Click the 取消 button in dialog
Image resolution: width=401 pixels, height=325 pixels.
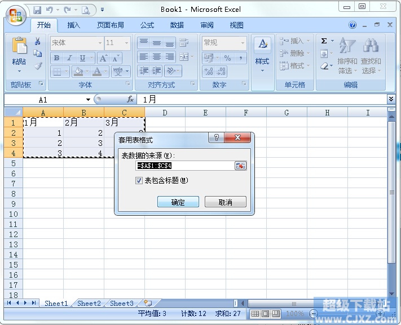pyautogui.click(x=225, y=202)
